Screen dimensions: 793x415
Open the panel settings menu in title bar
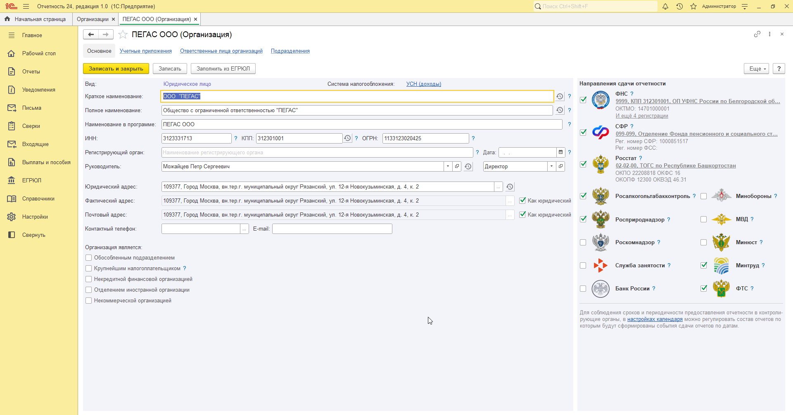[745, 6]
